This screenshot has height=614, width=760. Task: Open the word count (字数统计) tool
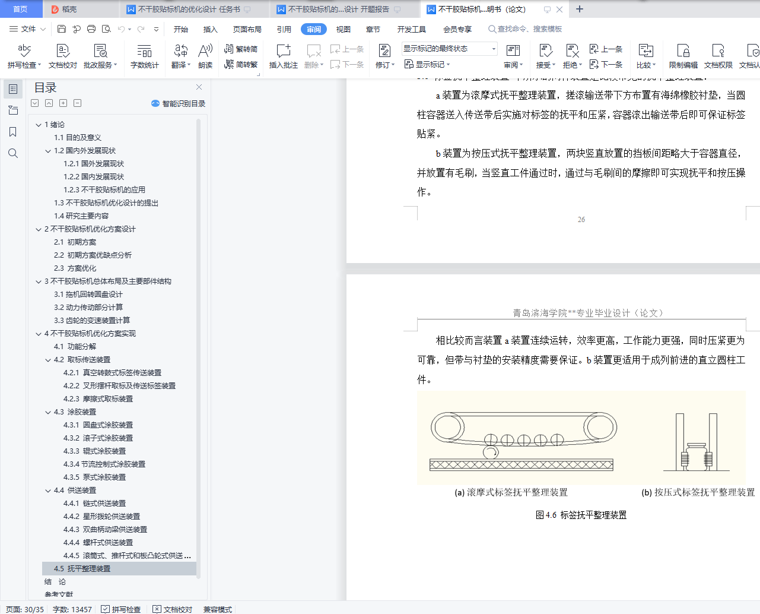coord(145,56)
